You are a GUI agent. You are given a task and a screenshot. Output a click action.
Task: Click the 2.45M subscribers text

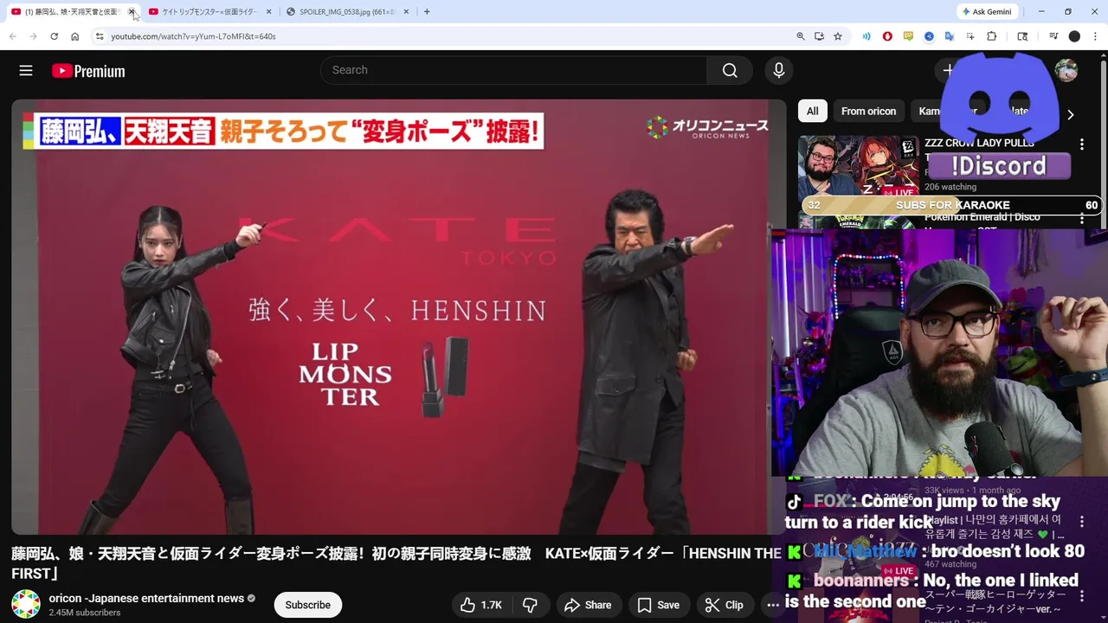[x=85, y=613]
